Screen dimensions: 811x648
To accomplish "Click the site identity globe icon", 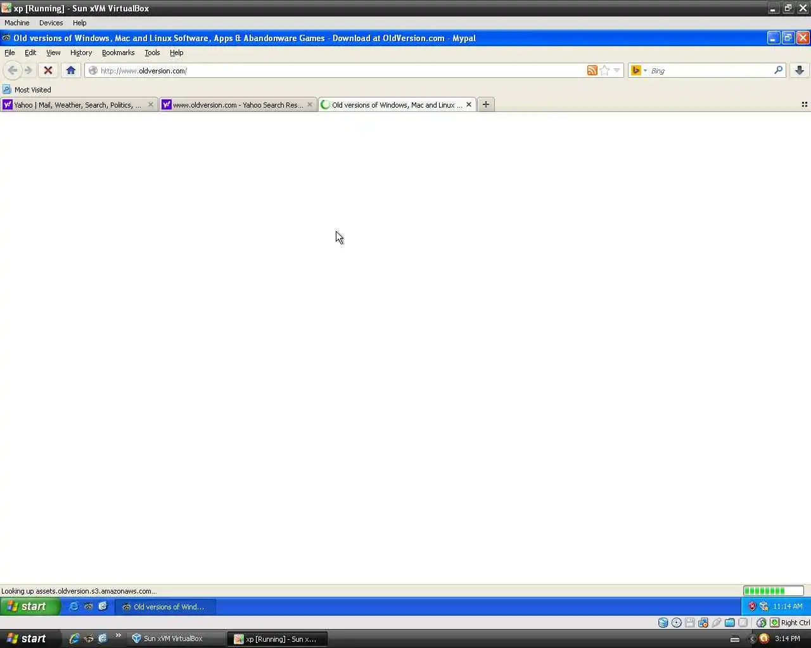I will (93, 70).
